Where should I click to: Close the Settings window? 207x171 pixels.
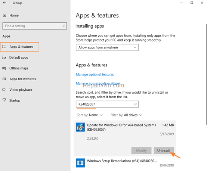[202, 3]
